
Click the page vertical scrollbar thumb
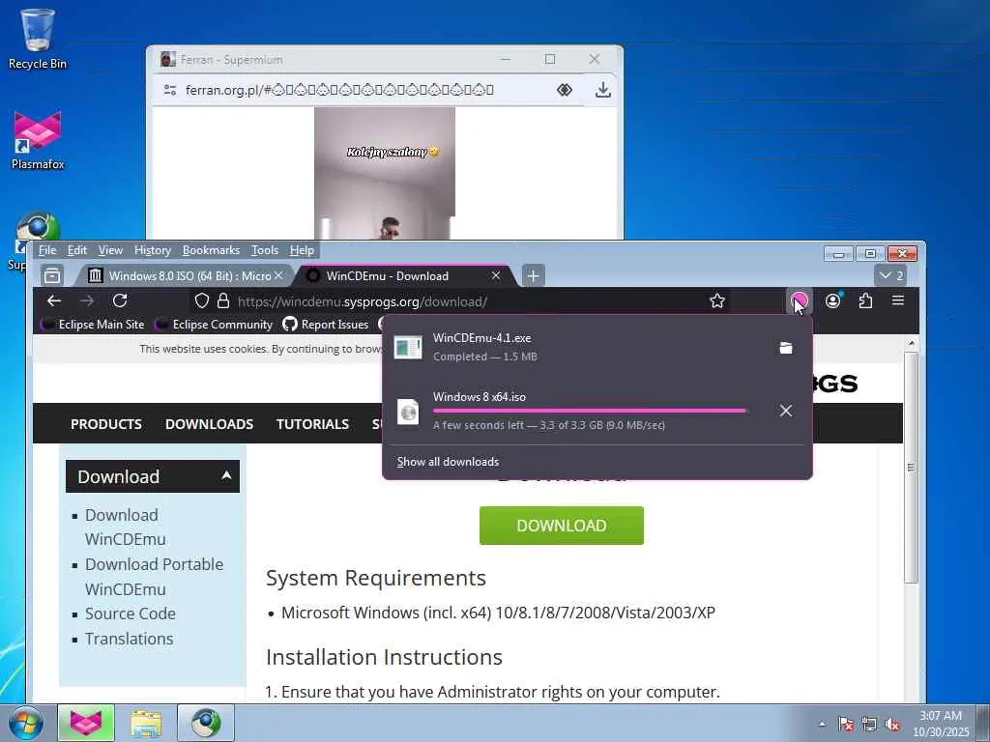pyautogui.click(x=911, y=469)
